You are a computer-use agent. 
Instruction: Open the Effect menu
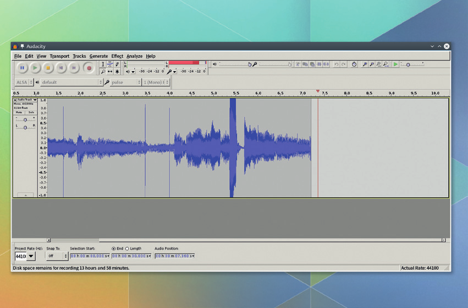pos(117,56)
